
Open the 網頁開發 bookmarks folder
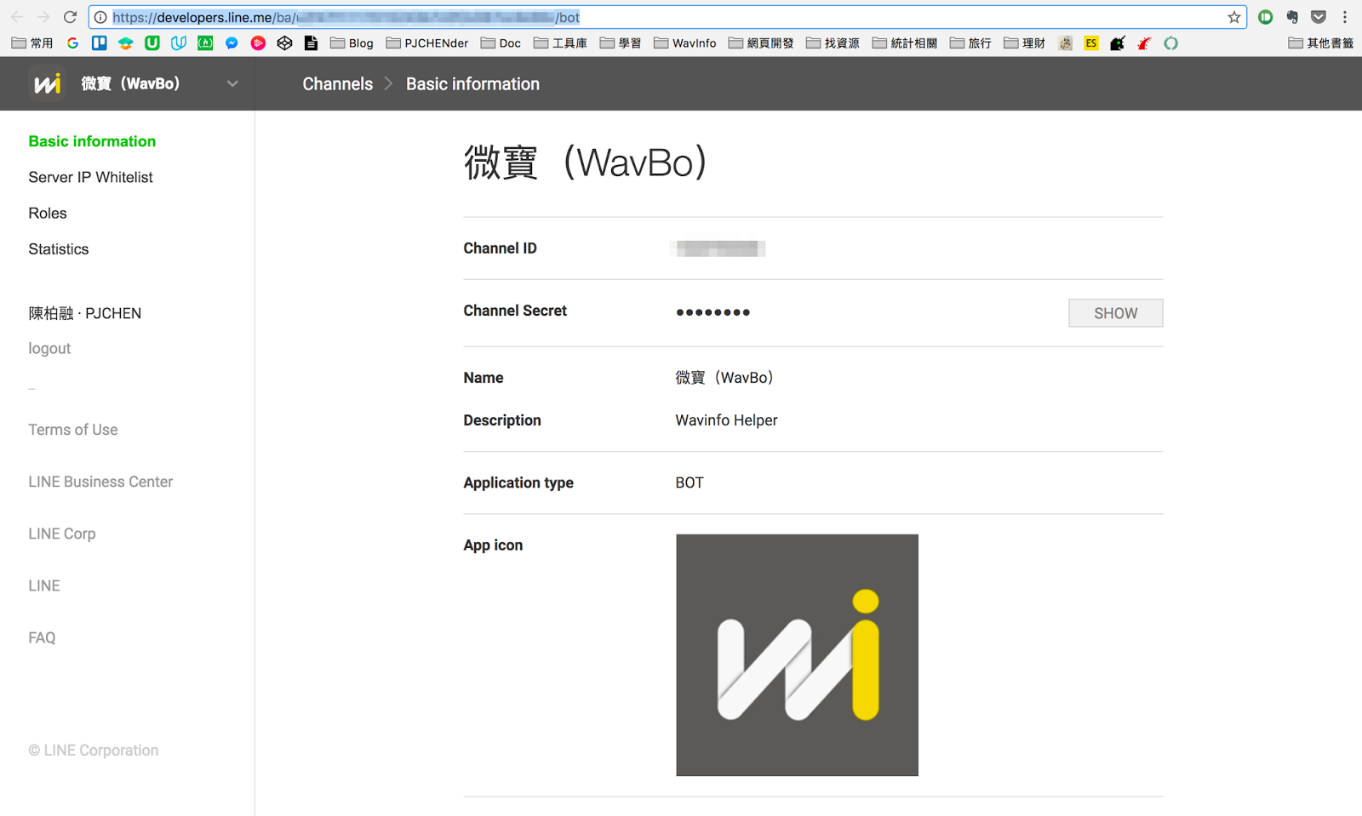click(761, 43)
